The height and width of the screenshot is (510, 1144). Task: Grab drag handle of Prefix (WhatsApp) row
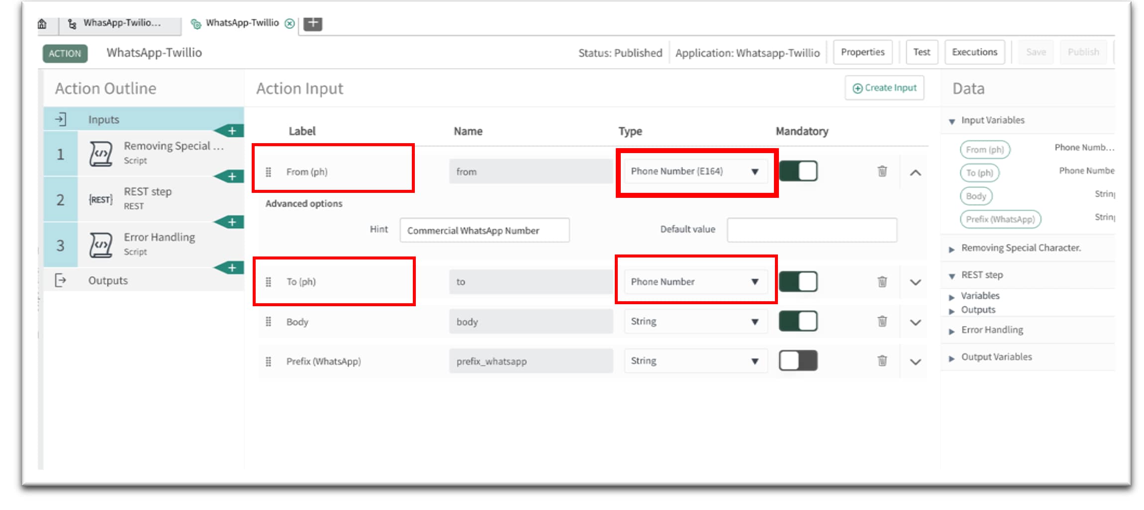click(269, 361)
